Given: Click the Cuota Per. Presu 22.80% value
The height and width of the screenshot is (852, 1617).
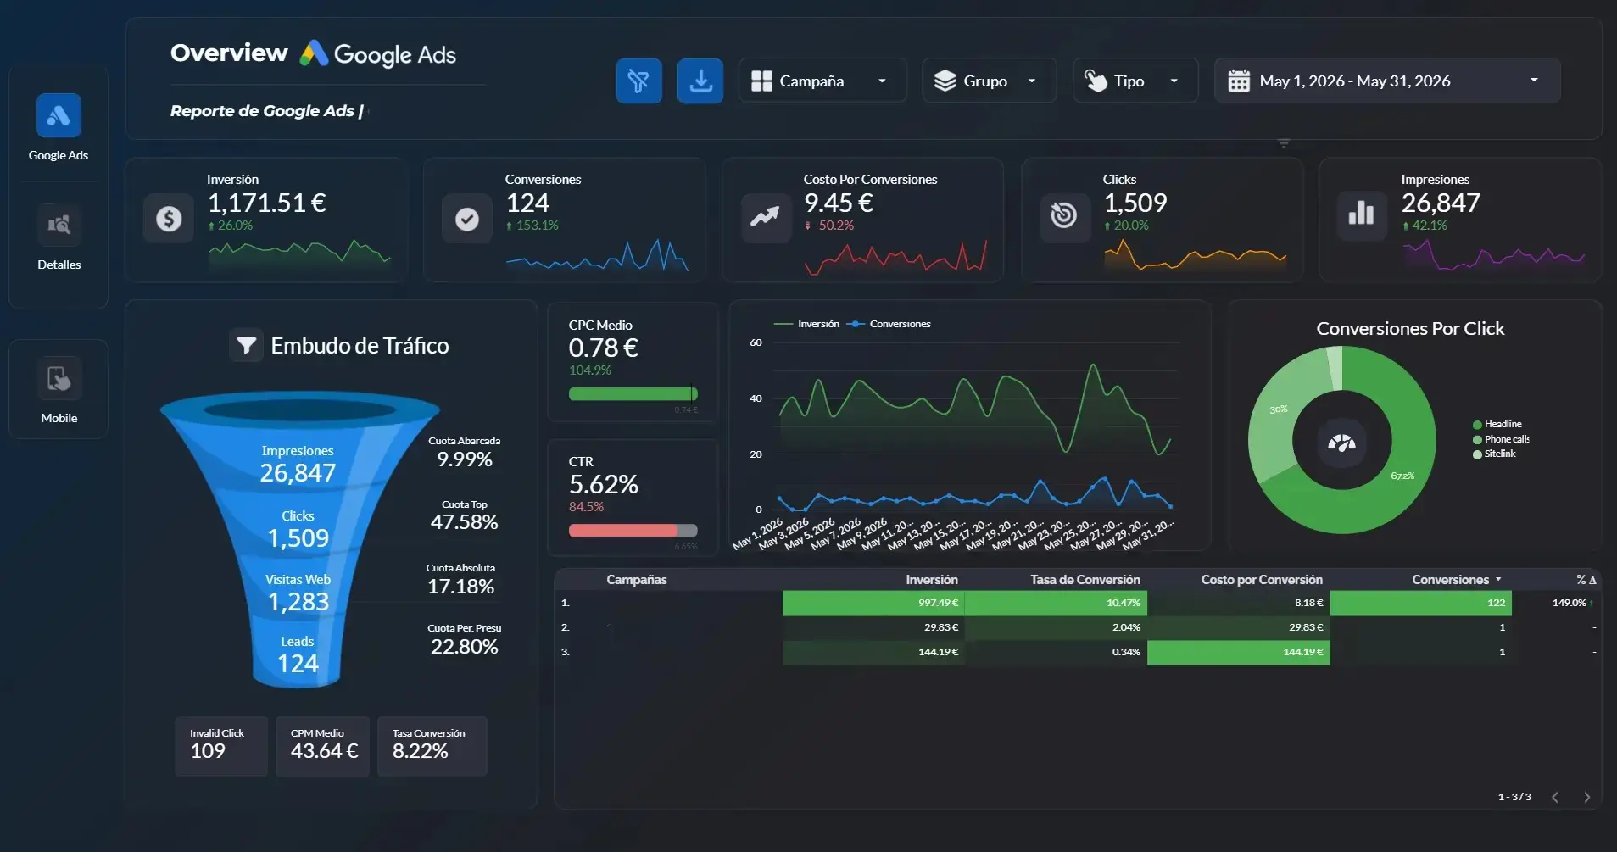Looking at the screenshot, I should tap(464, 647).
